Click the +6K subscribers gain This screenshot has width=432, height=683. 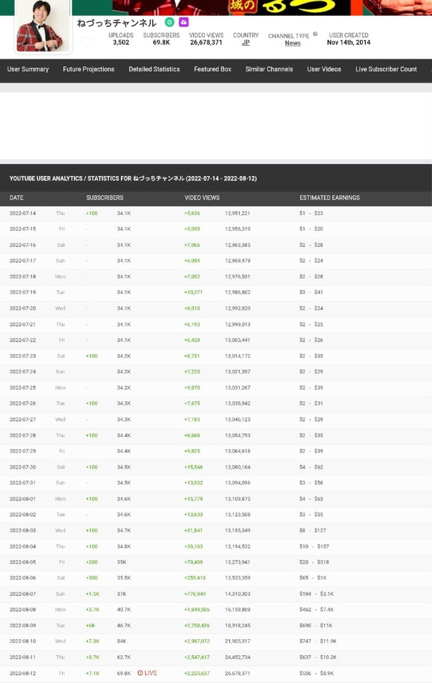tap(90, 626)
